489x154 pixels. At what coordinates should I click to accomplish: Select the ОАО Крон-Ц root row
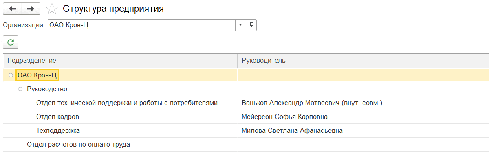(246, 75)
